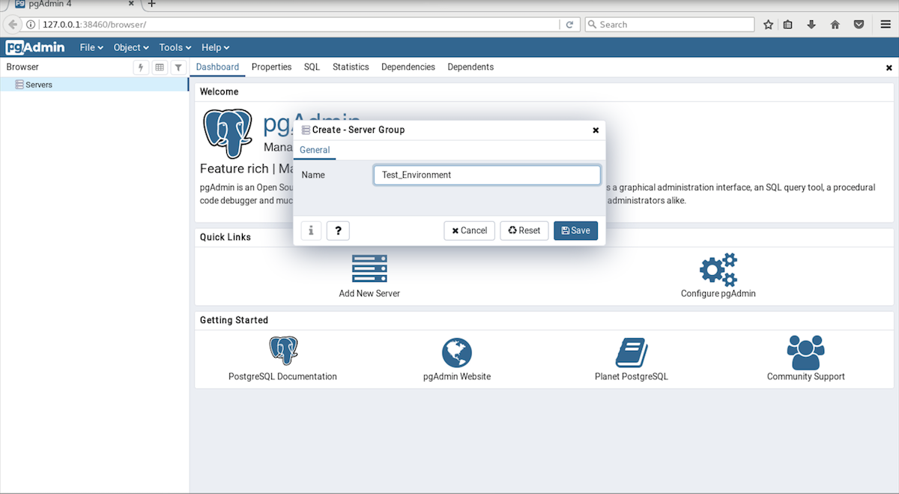
Task: Switch to the Dependents tab
Action: (470, 67)
